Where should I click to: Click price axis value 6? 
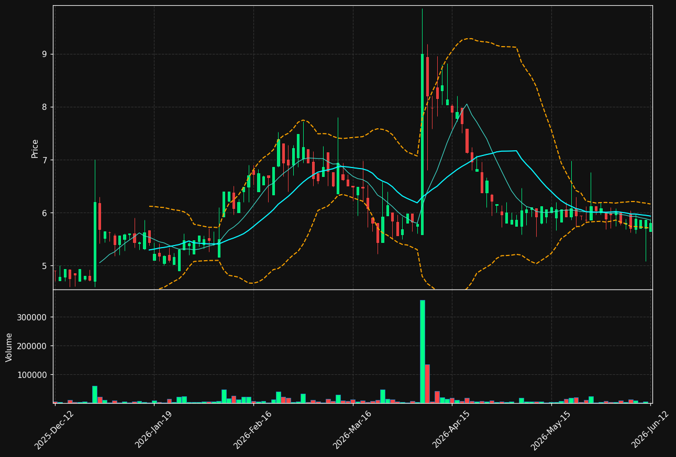point(44,213)
